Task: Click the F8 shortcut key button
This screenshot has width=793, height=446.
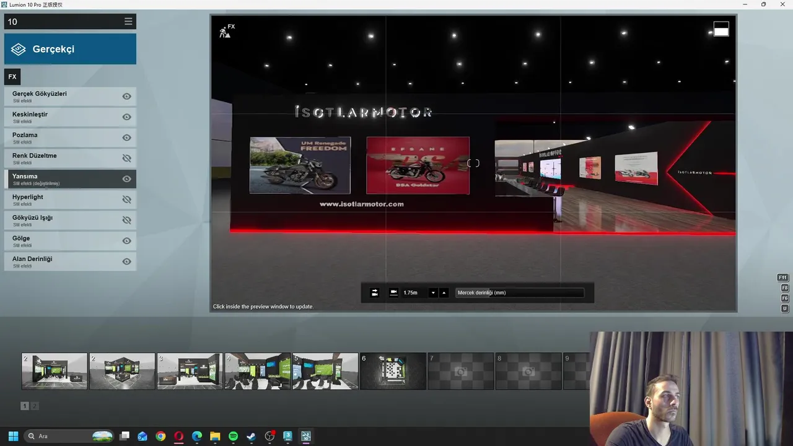Action: pyautogui.click(x=784, y=288)
